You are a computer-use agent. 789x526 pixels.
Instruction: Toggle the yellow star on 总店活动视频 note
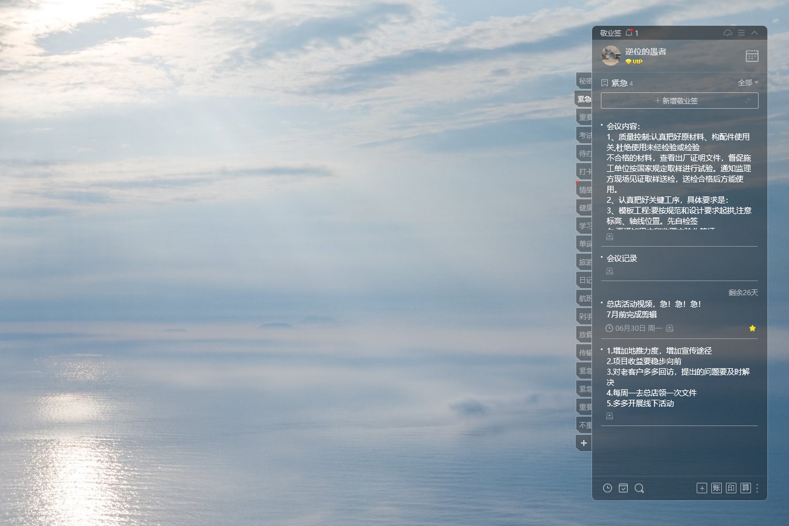752,328
